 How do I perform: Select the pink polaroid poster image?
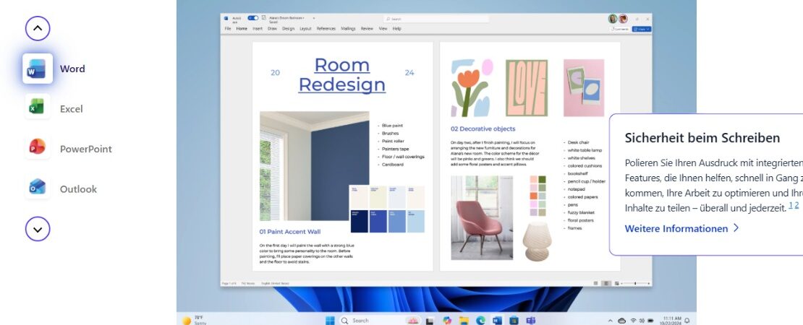pos(584,88)
